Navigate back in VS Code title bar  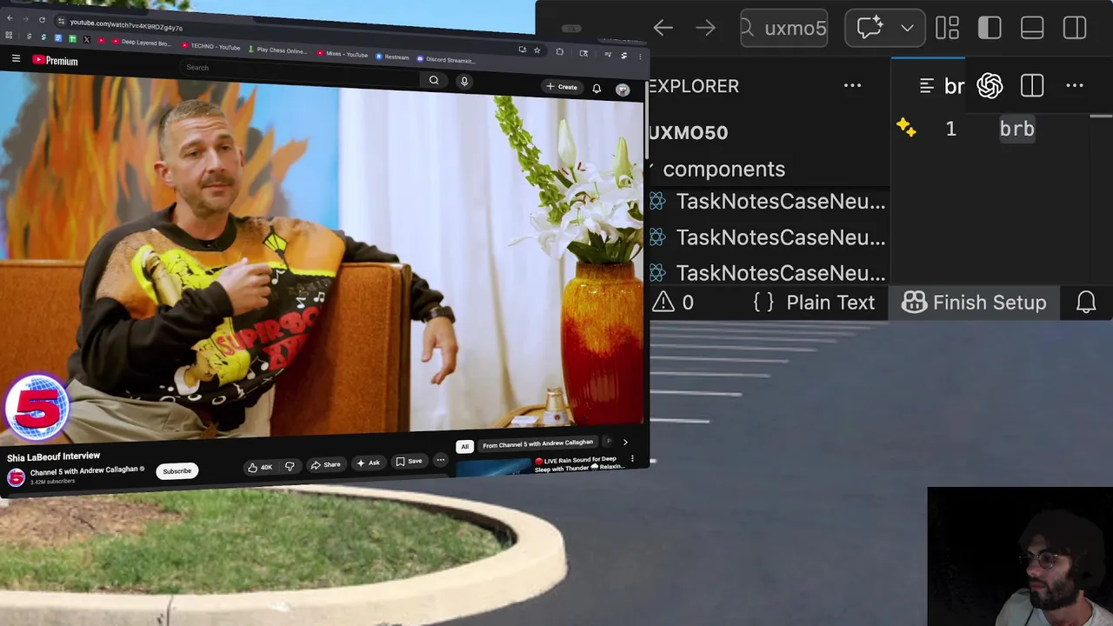[x=663, y=28]
